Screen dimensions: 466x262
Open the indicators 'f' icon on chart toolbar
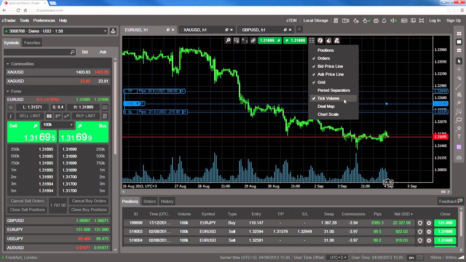[320, 40]
